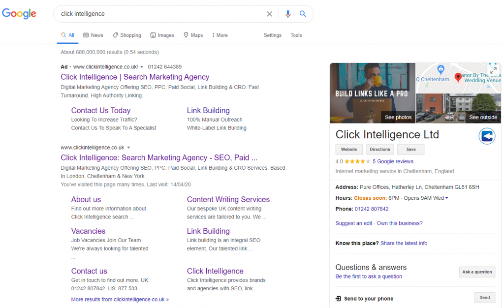Start a voice search with the microphone icon

pos(288,14)
